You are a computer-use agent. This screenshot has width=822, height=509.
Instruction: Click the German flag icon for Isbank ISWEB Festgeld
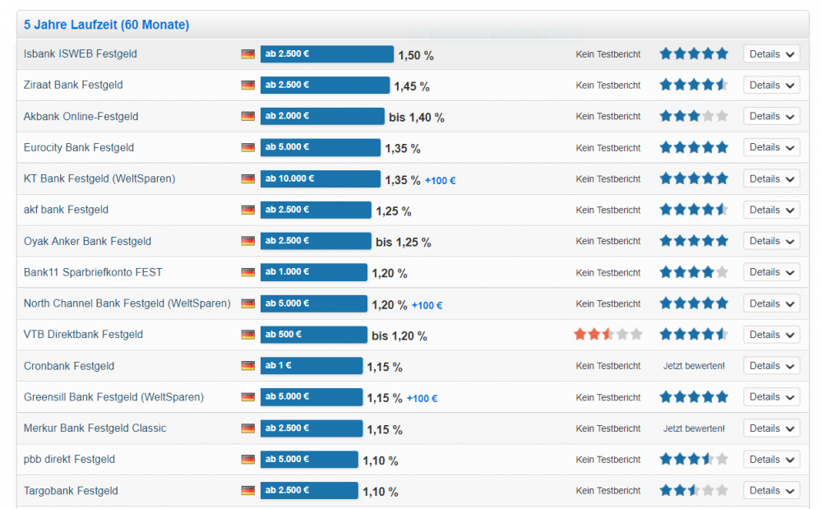(x=248, y=54)
